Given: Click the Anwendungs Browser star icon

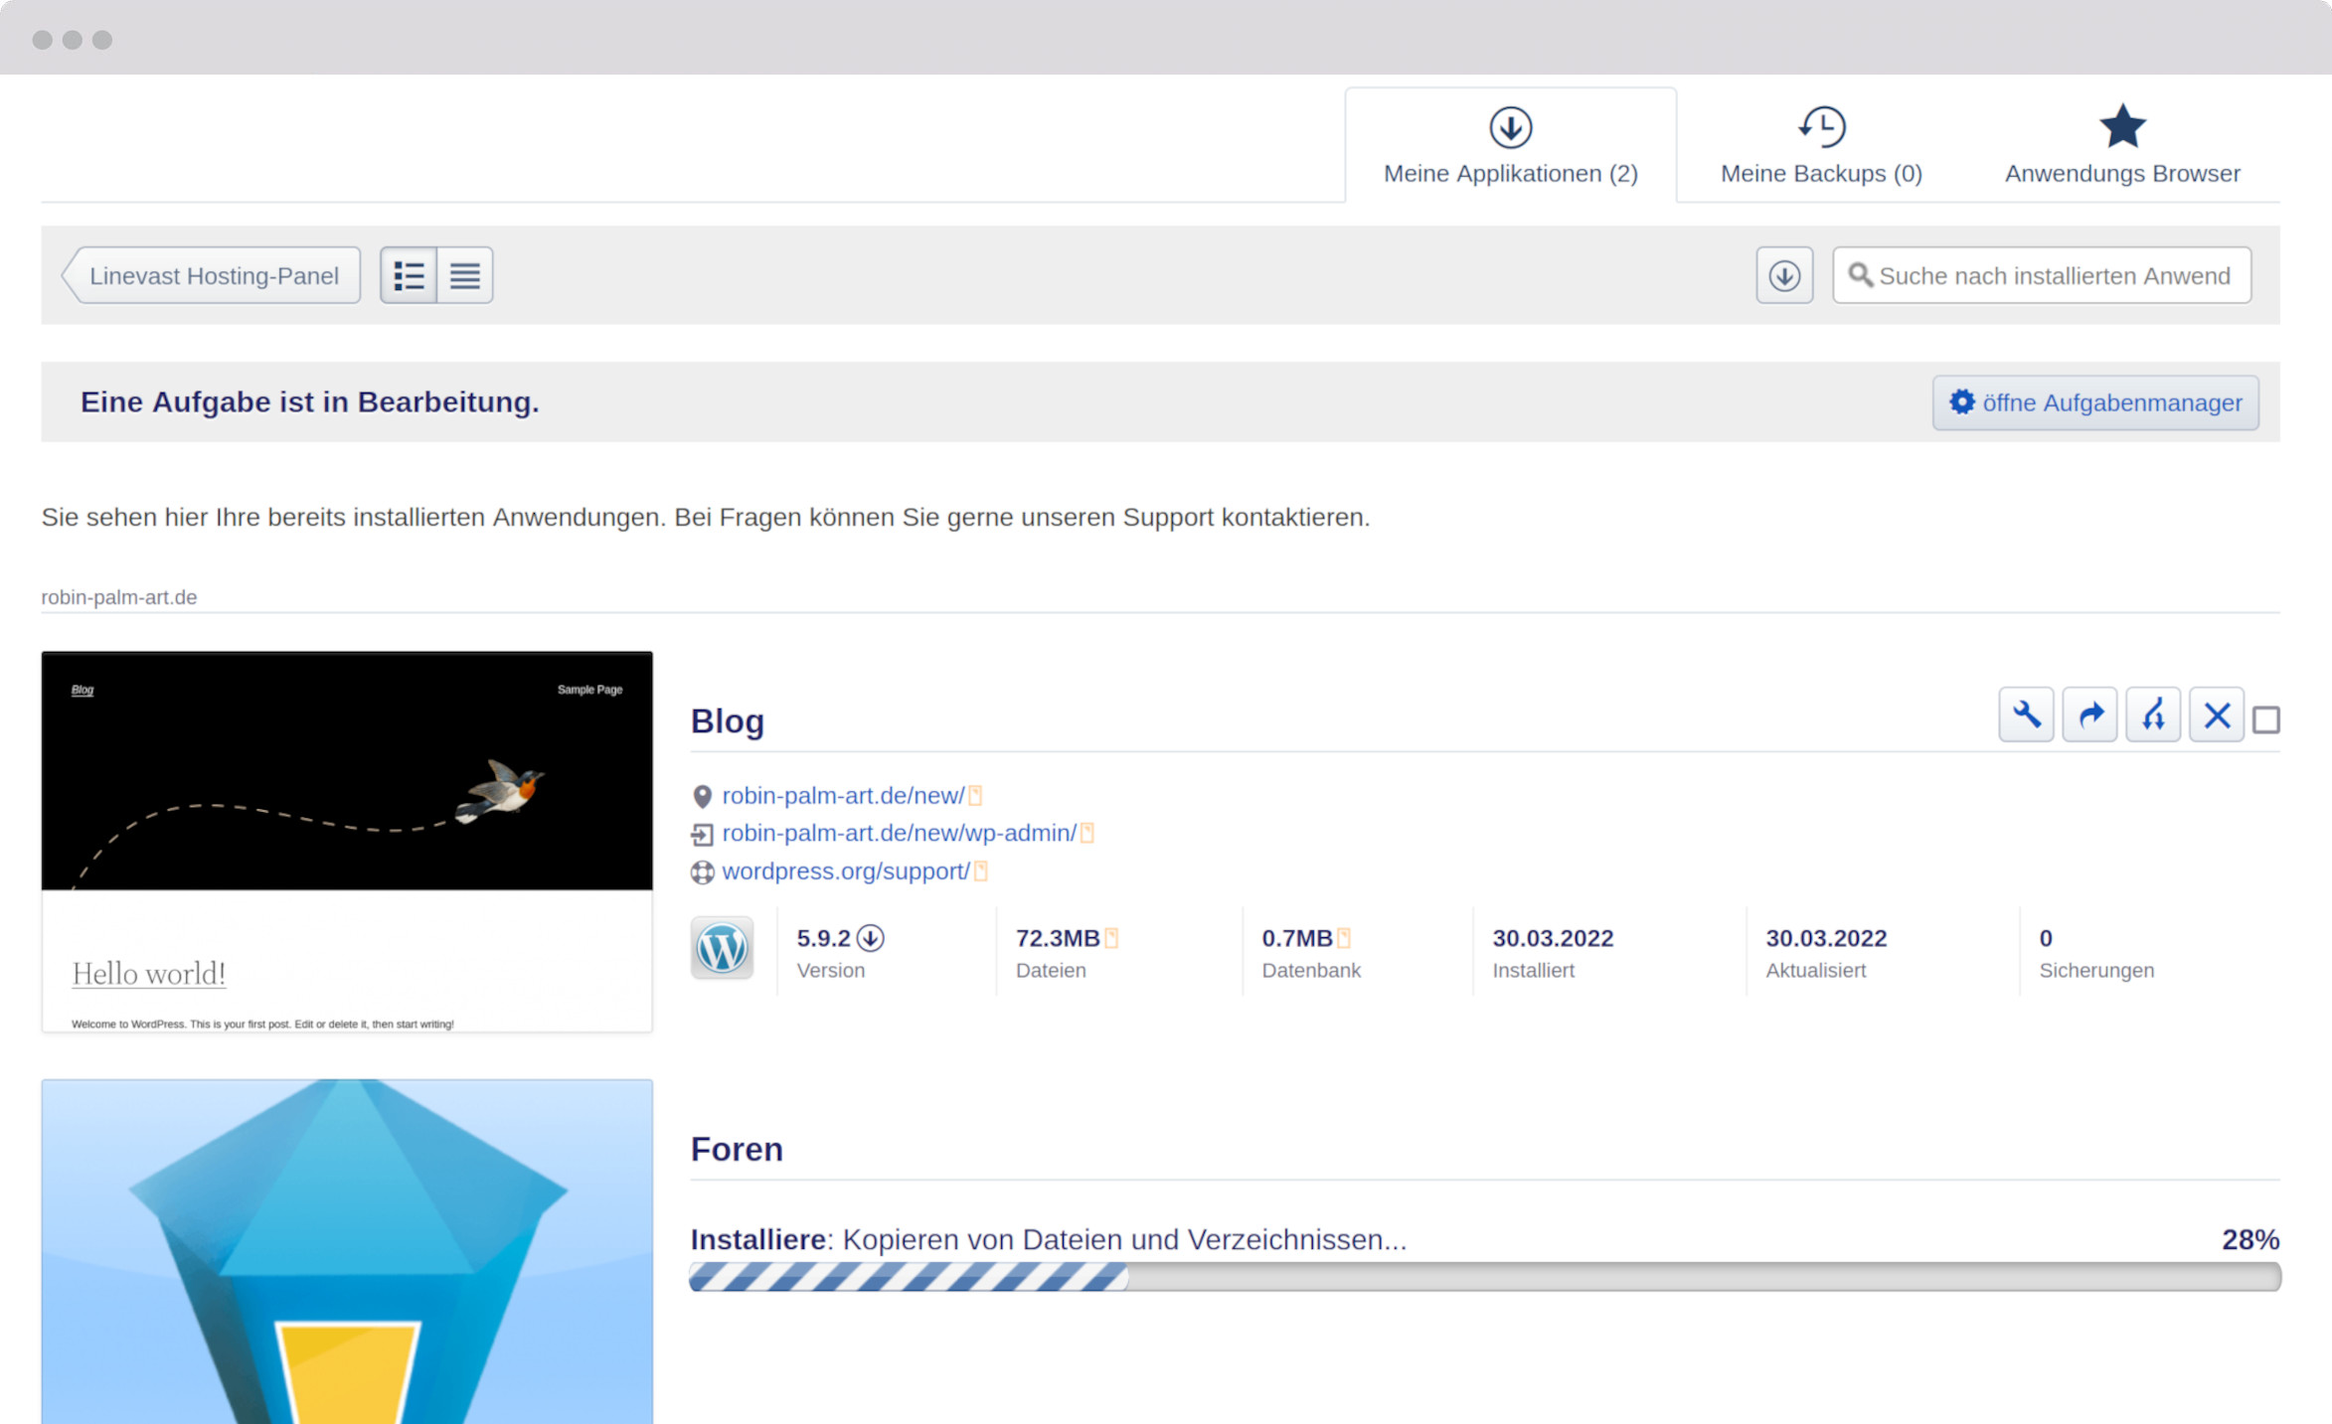Looking at the screenshot, I should click(2122, 125).
